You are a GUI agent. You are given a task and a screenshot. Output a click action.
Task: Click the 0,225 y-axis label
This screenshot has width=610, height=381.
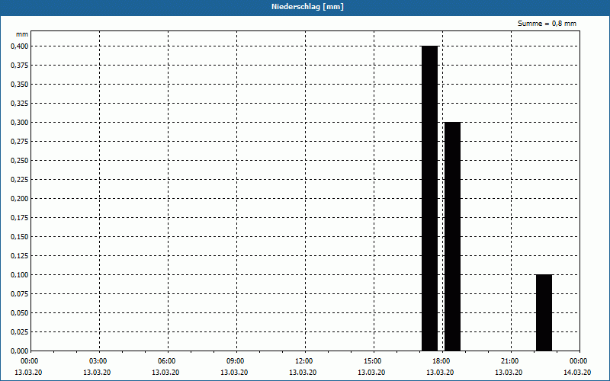(20, 180)
